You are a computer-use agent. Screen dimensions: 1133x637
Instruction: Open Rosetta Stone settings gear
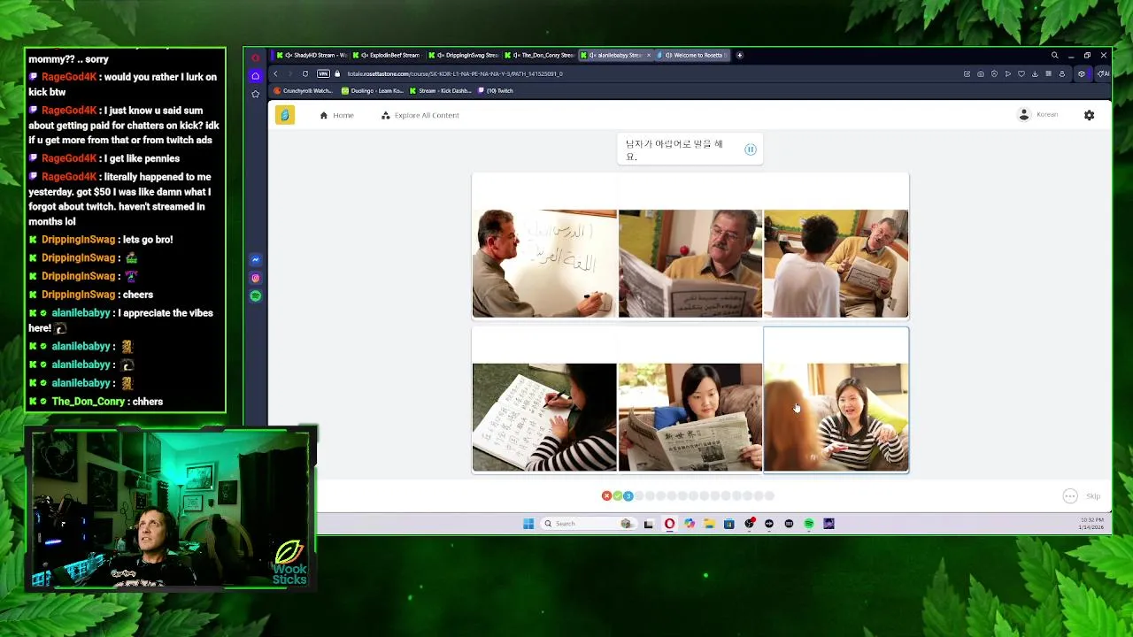click(1089, 115)
